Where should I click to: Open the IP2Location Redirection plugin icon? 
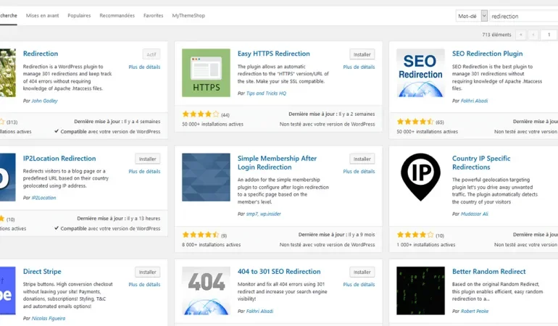click(x=8, y=177)
